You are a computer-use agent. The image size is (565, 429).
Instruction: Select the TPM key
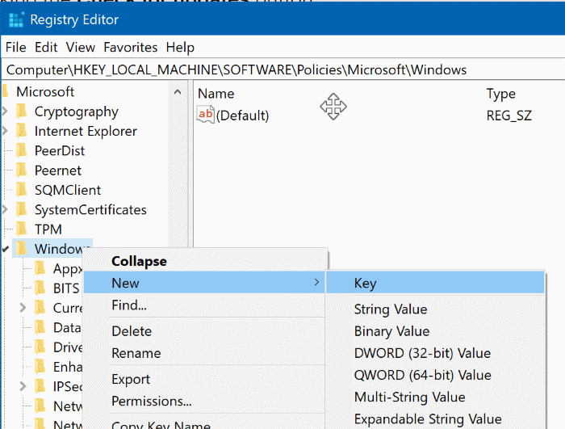[x=48, y=229]
